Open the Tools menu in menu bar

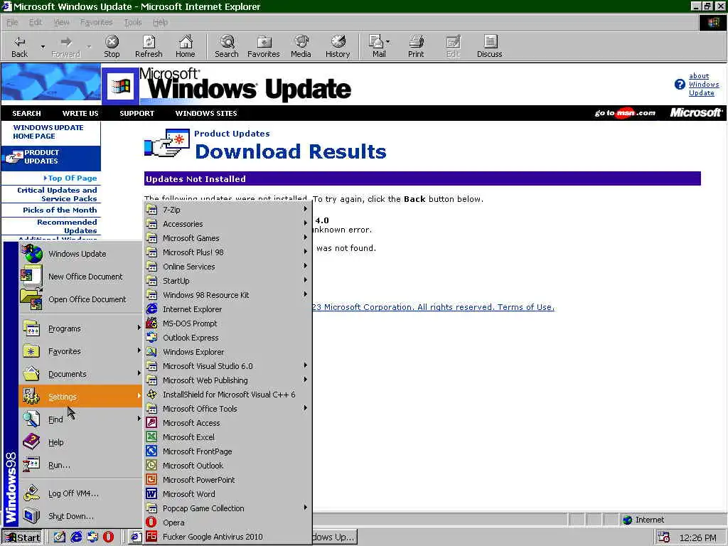(133, 22)
